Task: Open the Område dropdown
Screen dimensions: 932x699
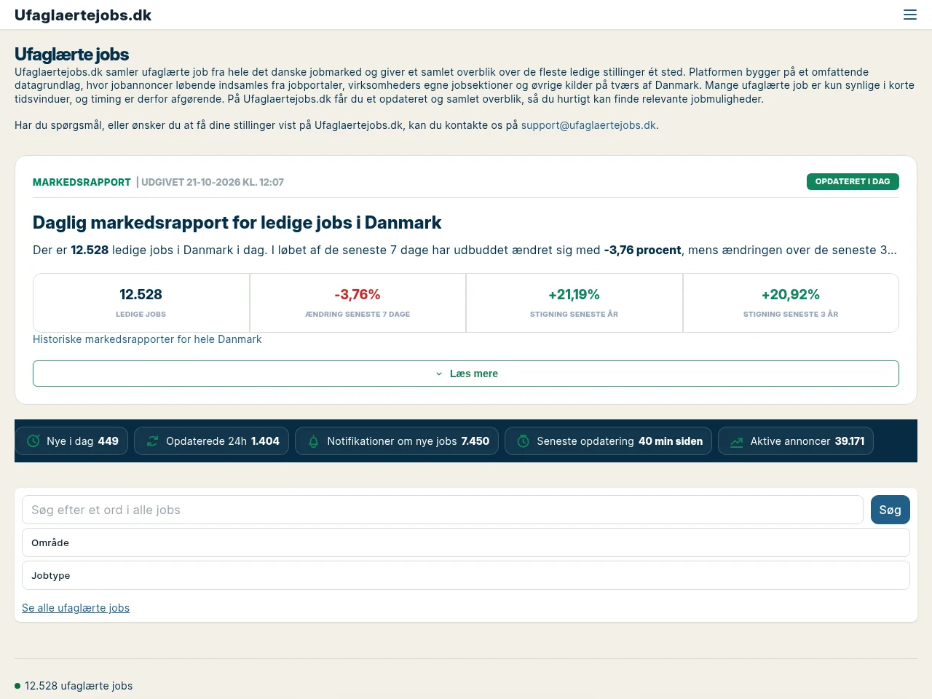Action: pos(466,542)
